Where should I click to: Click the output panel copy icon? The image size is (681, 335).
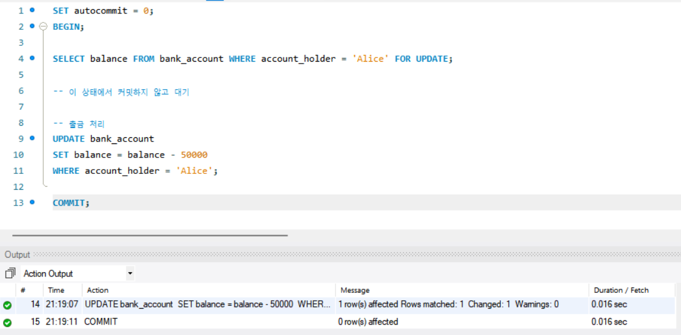click(9, 274)
